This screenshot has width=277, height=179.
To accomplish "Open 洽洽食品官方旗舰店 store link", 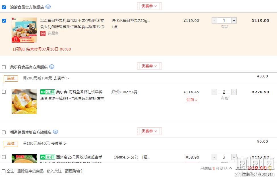I will click(x=27, y=7).
